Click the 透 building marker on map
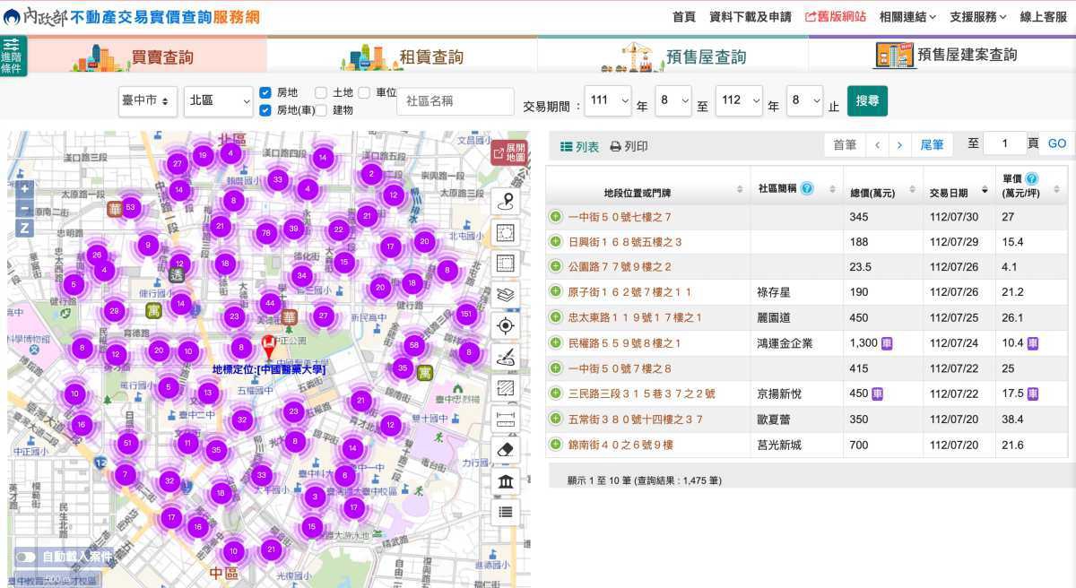This screenshot has height=588, width=1076. click(x=177, y=276)
